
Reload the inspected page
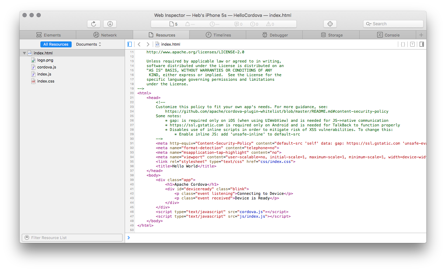pos(93,24)
